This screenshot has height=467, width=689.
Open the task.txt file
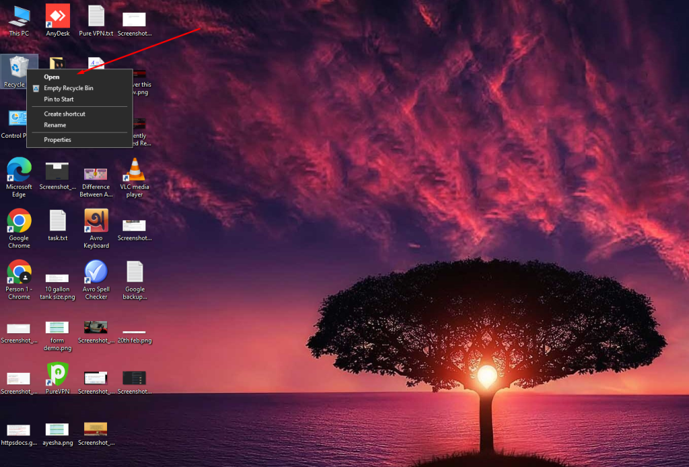tap(57, 222)
